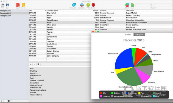Click the Save floppy disk icon
The image size is (173, 103).
coord(8,5)
